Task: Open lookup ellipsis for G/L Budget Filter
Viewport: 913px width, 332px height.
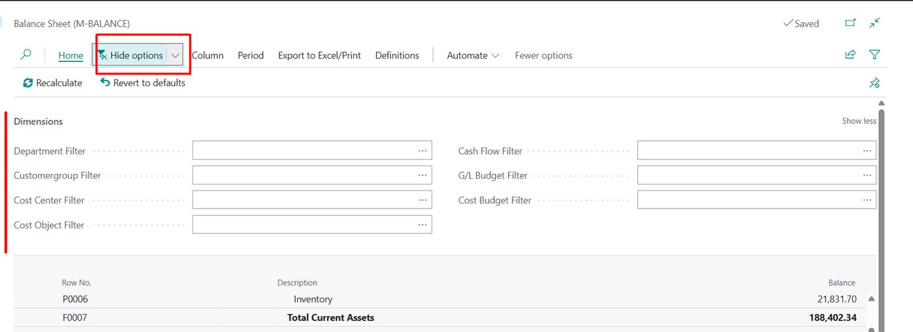Action: click(x=867, y=175)
